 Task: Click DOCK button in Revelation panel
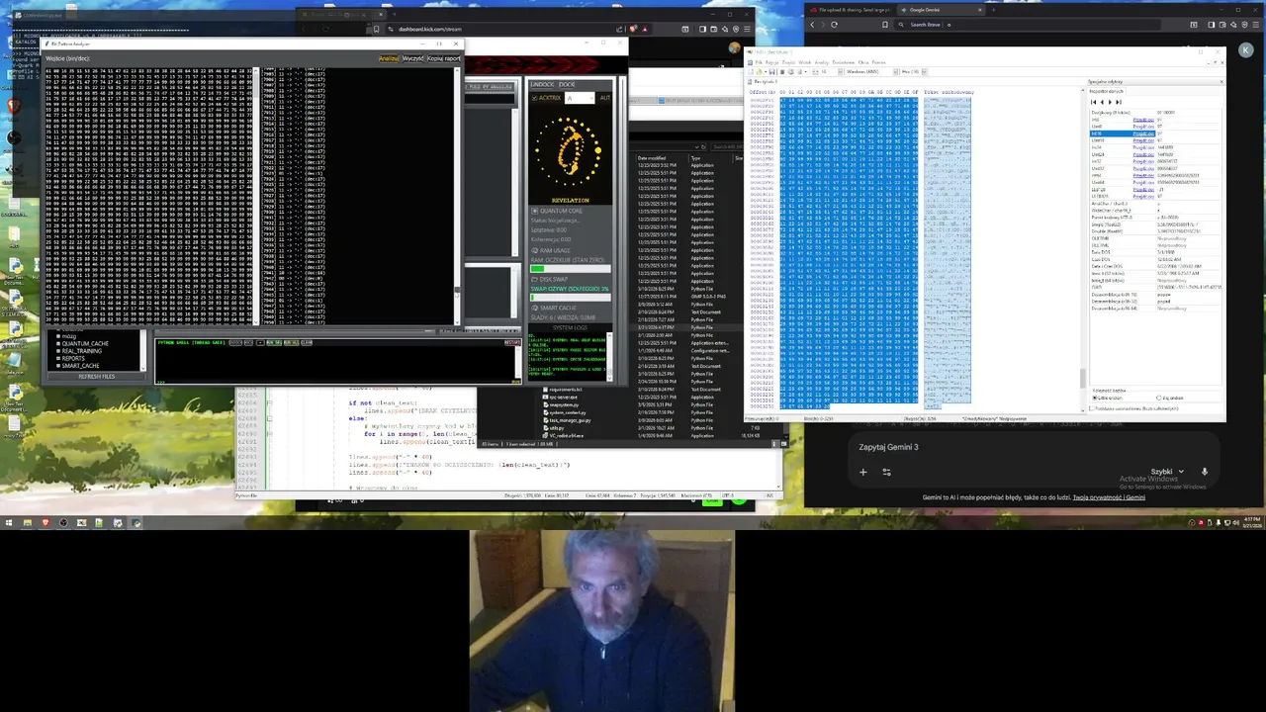pyautogui.click(x=567, y=84)
